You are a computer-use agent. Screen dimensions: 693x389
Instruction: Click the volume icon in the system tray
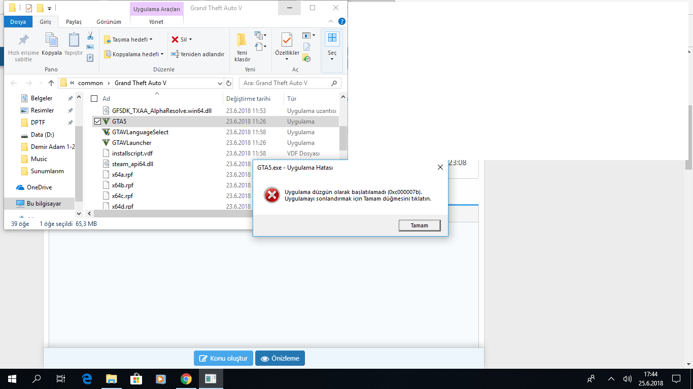point(628,378)
